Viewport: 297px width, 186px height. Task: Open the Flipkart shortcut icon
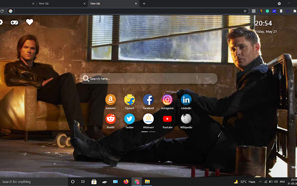tap(129, 100)
